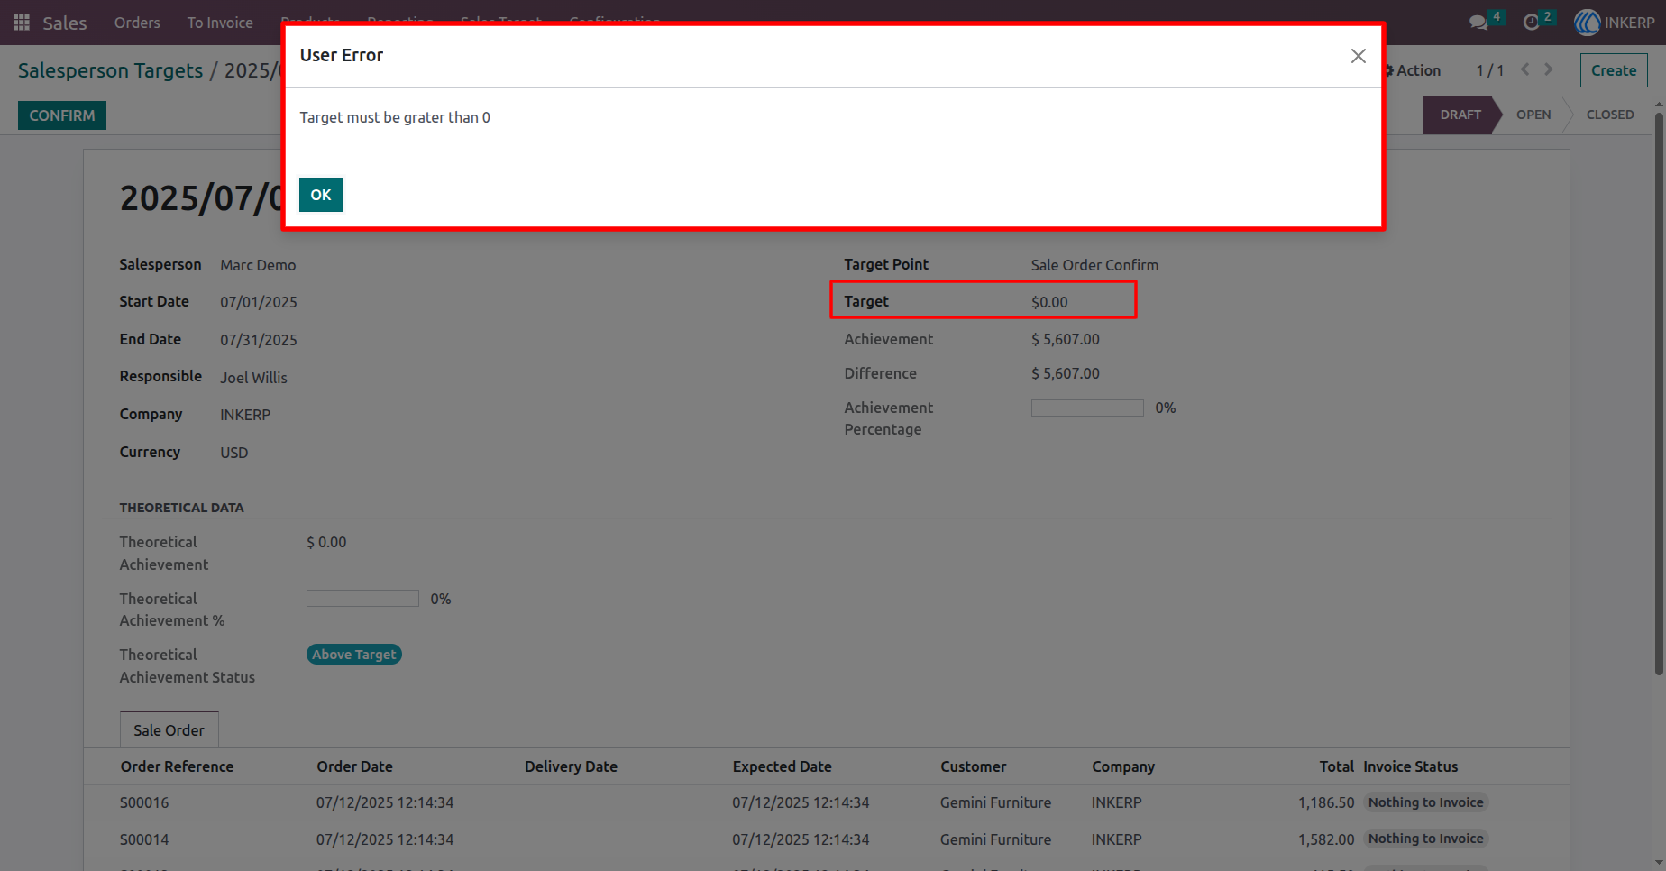Image resolution: width=1666 pixels, height=871 pixels.
Task: Sort by Total column header
Action: [x=1336, y=766]
